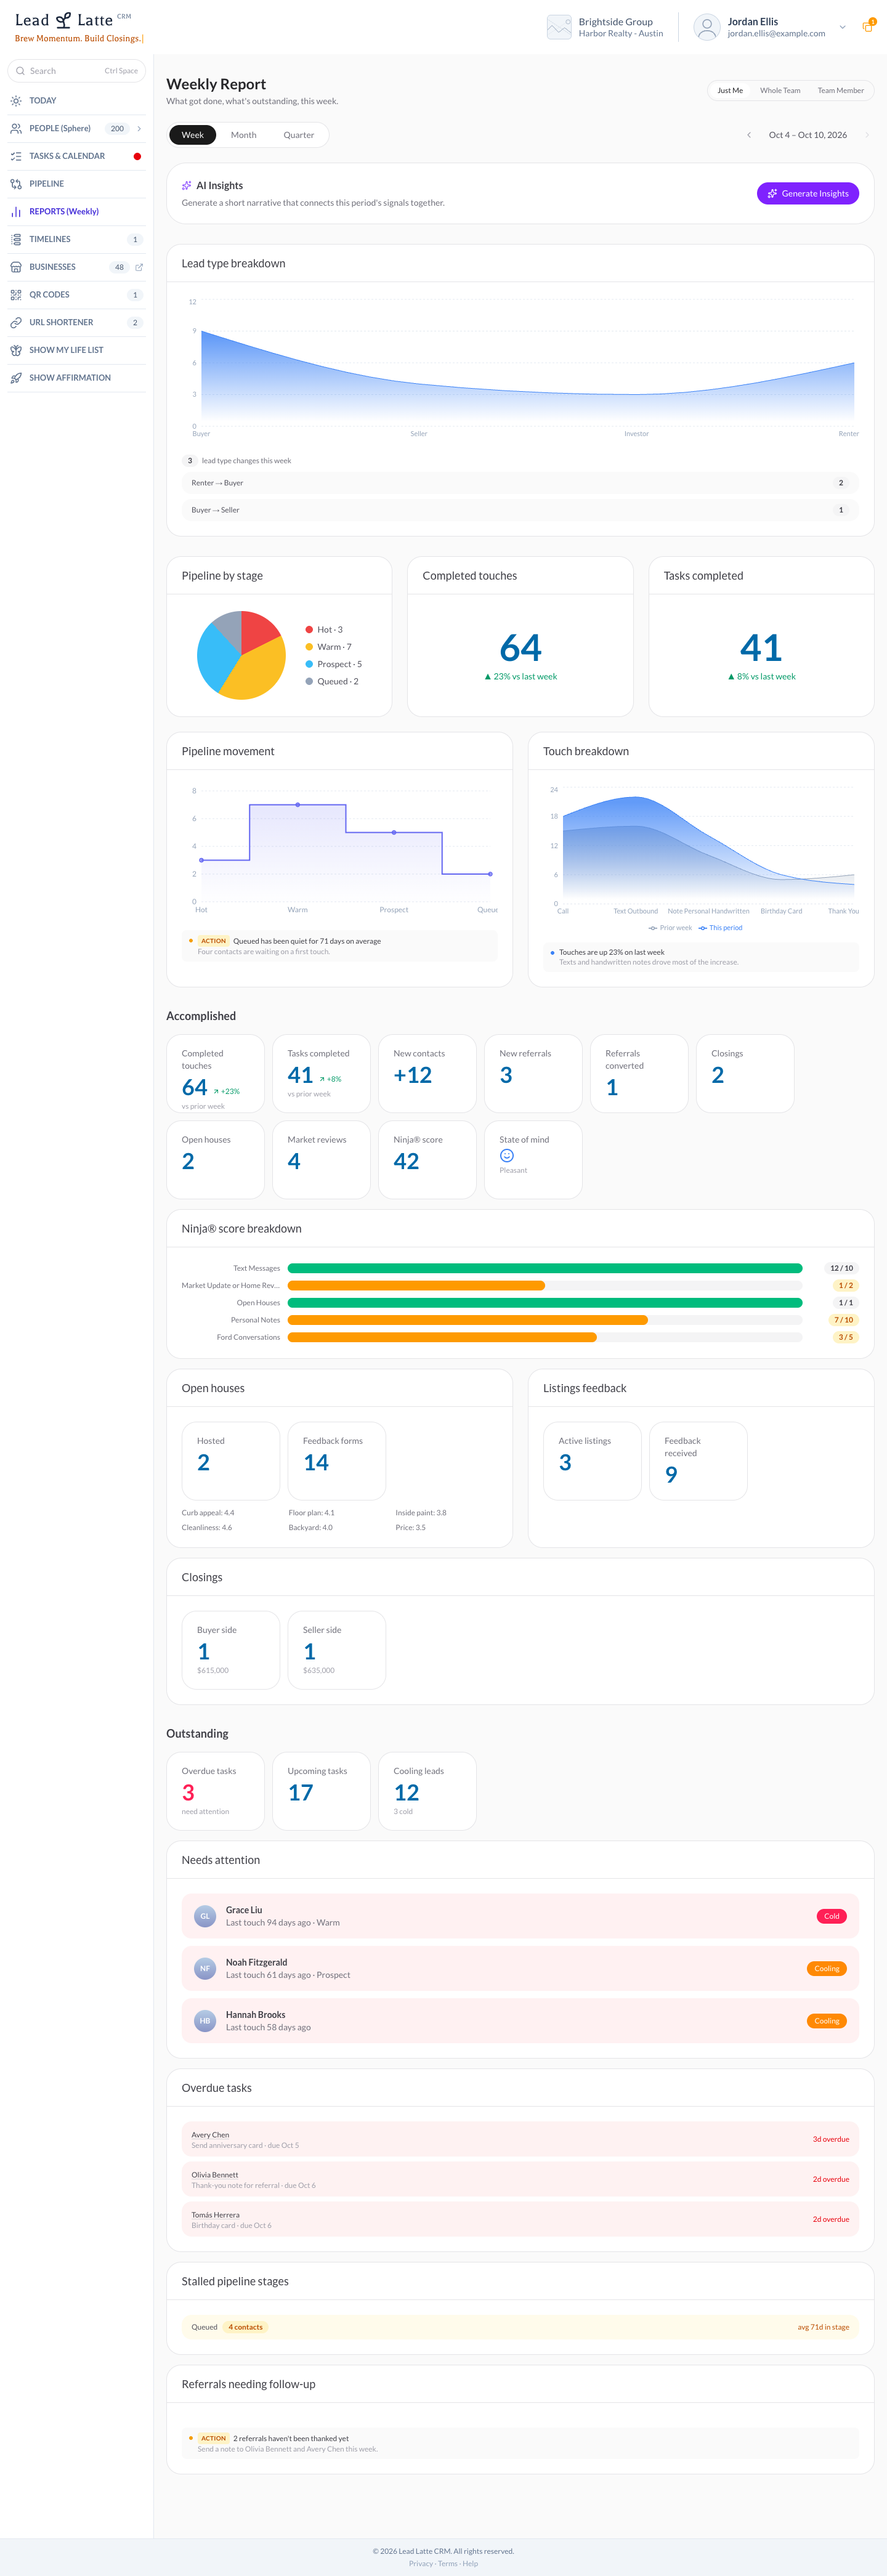Select the Week period tab
Image resolution: width=887 pixels, height=2576 pixels.
[192, 135]
